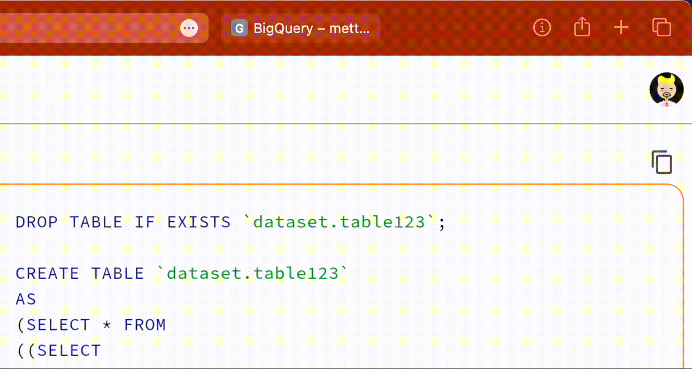Screen dimensions: 692x369
Task: Click the FROM keyword in code
Action: click(x=145, y=325)
